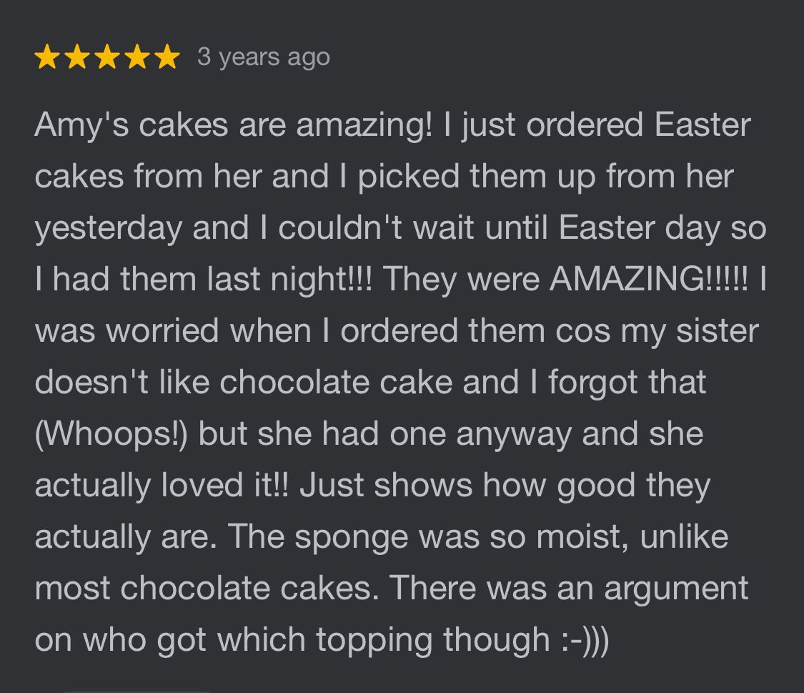This screenshot has width=804, height=693.
Task: Click the fourth yellow rating star
Action: click(136, 57)
